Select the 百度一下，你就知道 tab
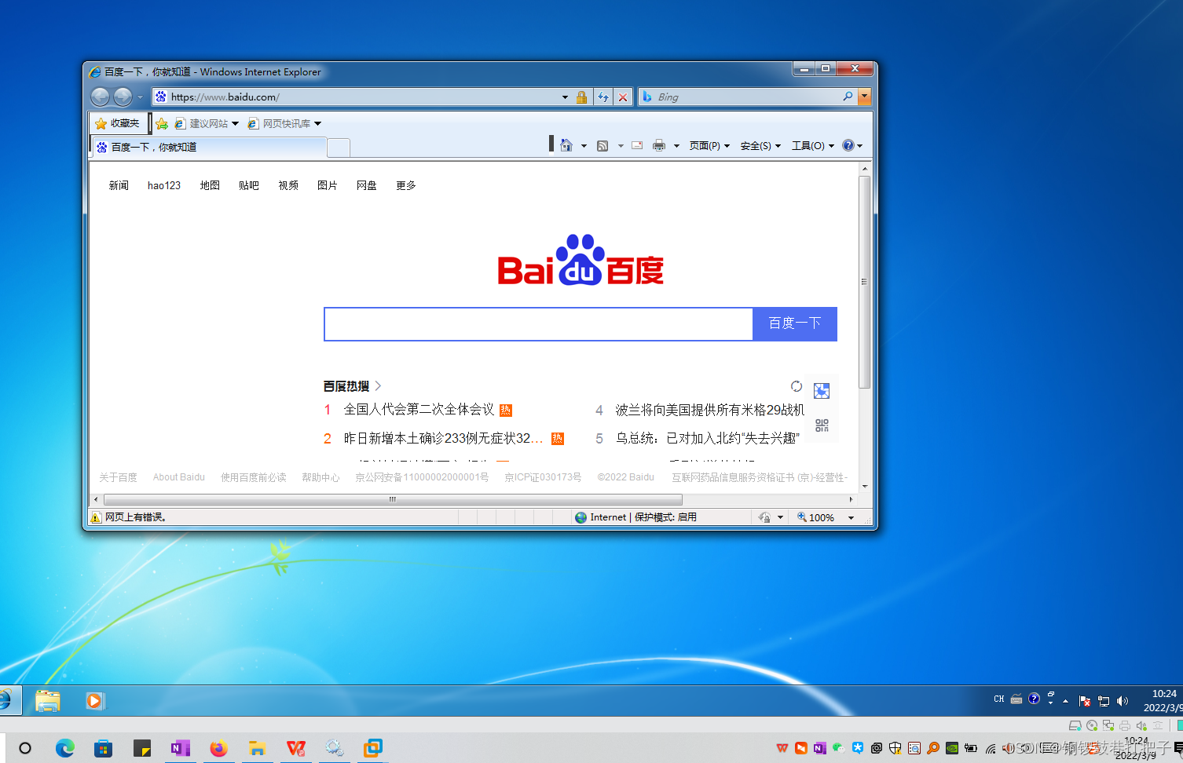 tap(208, 148)
